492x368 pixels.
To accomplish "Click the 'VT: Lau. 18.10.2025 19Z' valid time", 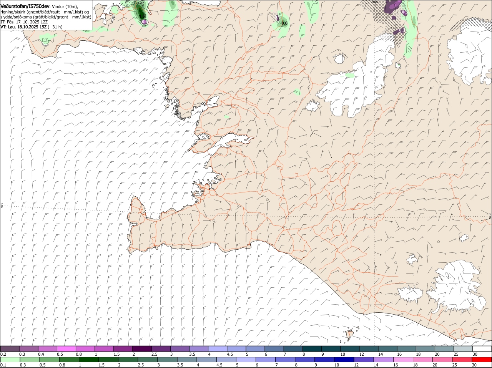I will pyautogui.click(x=23, y=27).
